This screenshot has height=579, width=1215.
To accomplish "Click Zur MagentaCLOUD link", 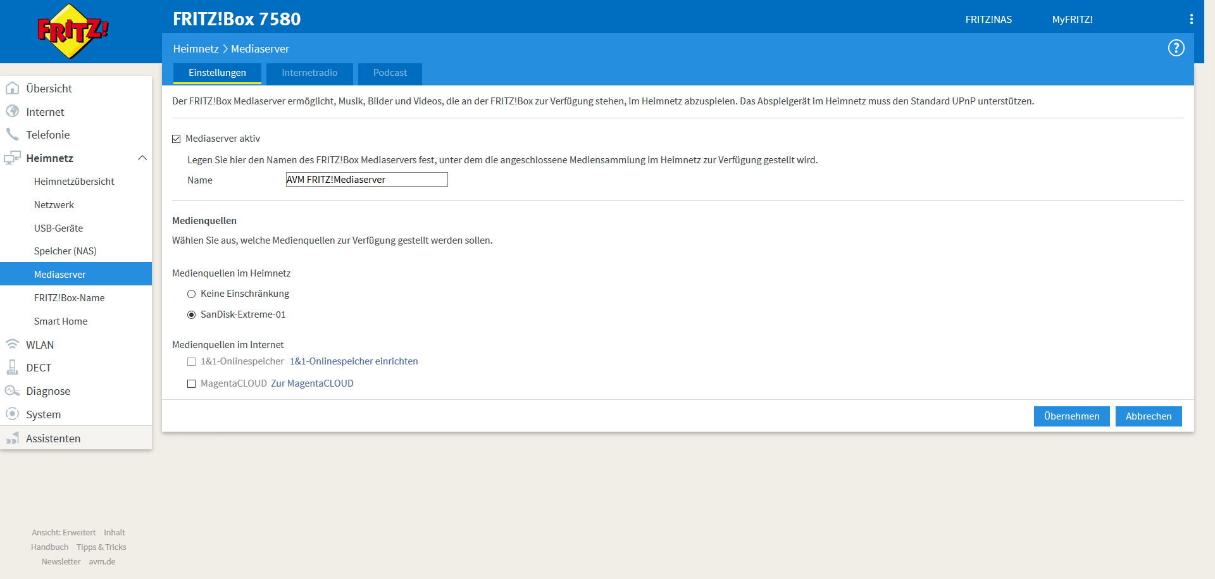I will [312, 383].
